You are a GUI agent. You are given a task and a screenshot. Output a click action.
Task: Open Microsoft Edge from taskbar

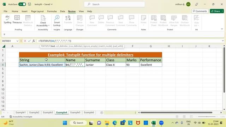tap(115, 123)
